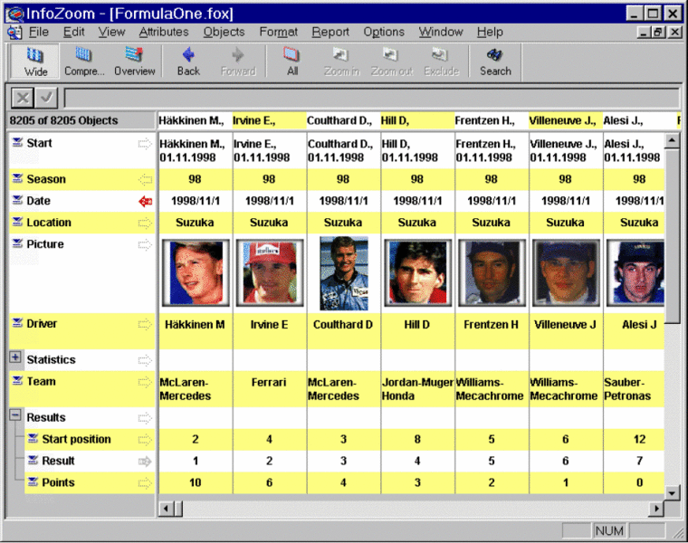Select the Villeneuve J., column header
This screenshot has height=543, width=688.
565,120
